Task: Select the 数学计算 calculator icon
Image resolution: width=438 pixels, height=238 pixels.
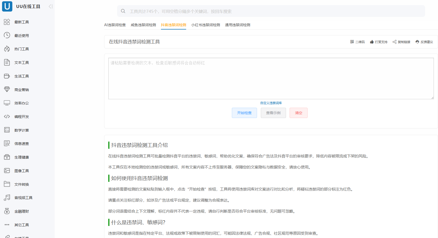Action: [x=7, y=130]
